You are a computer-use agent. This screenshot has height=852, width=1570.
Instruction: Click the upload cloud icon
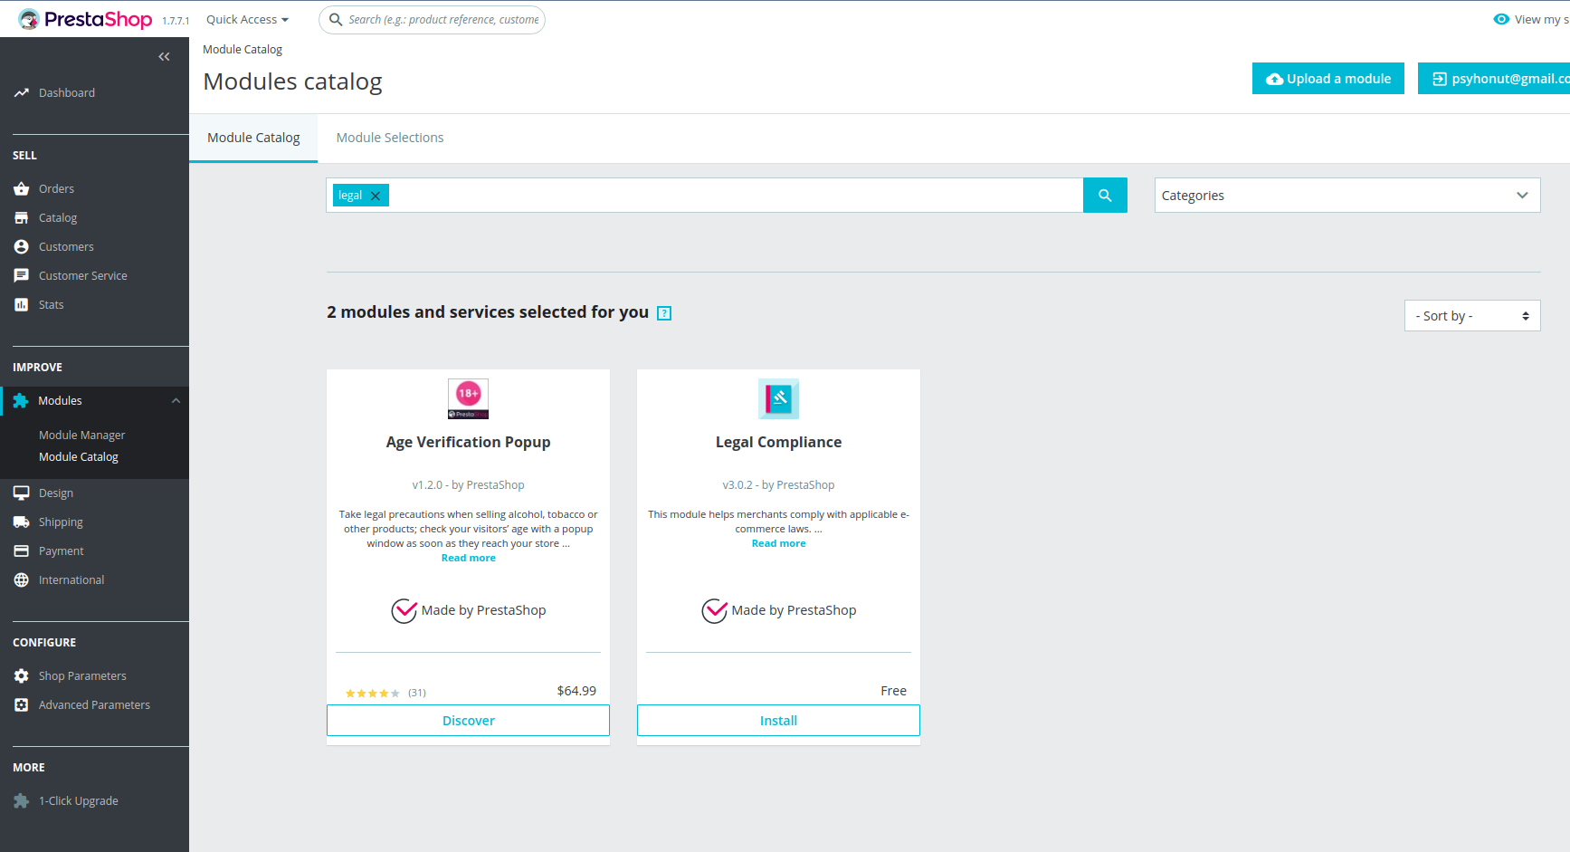pos(1274,80)
